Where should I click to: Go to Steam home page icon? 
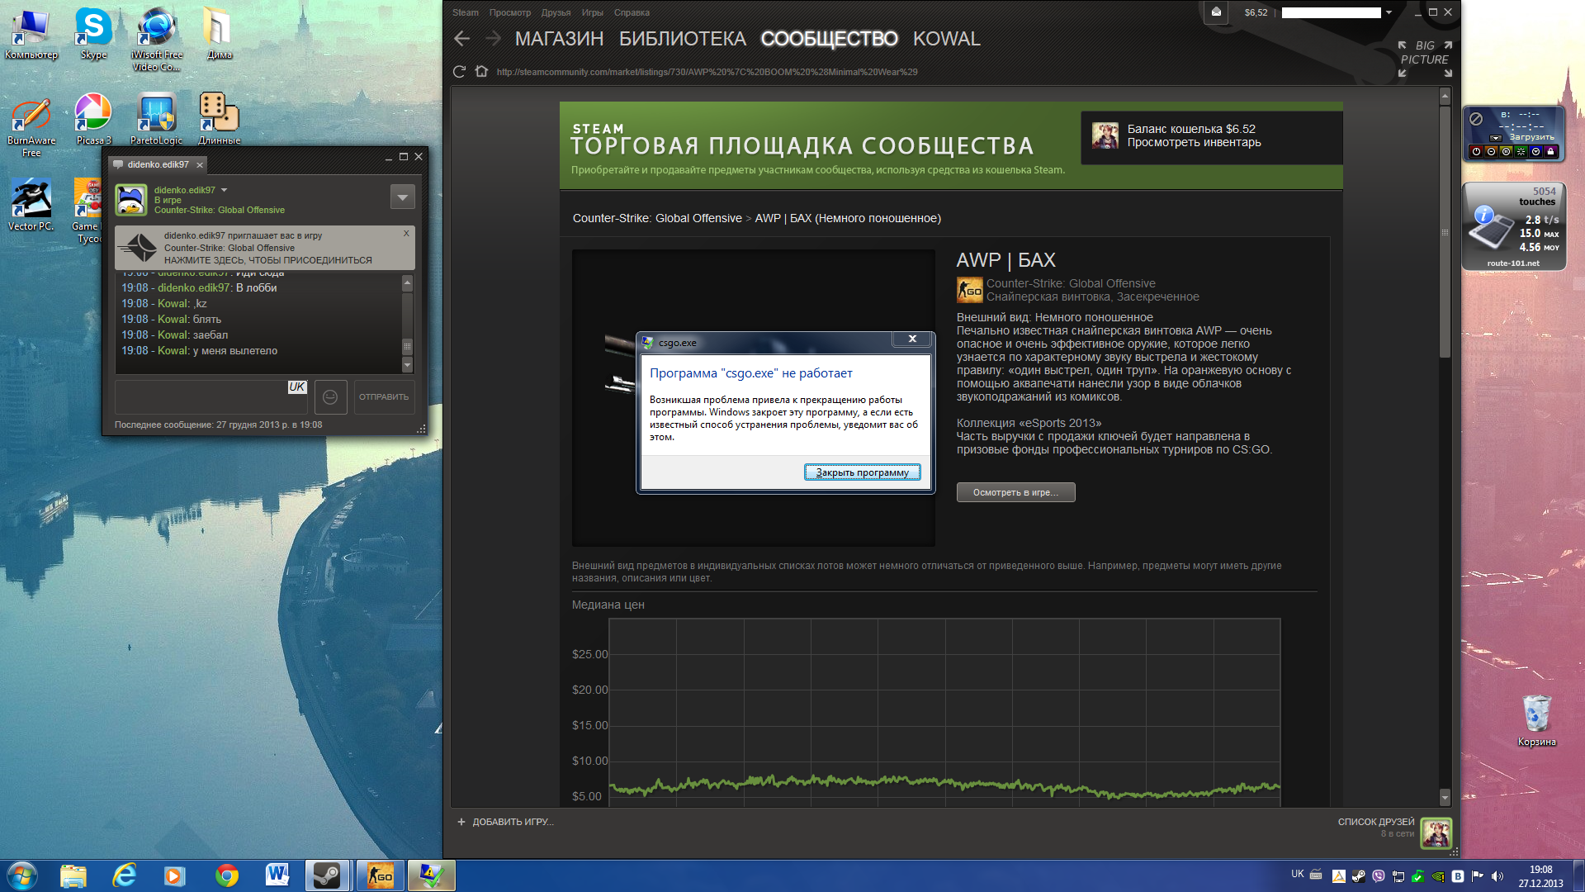(x=482, y=72)
